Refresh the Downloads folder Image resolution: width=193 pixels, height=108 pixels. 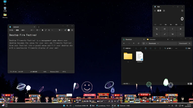(x=138, y=43)
